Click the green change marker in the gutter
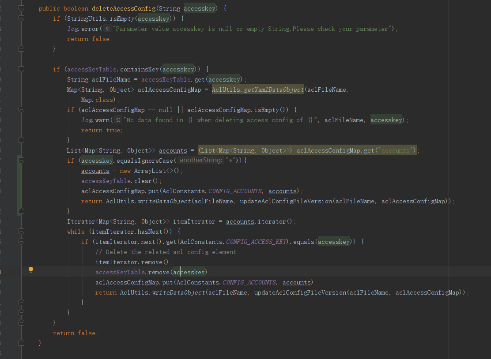The width and height of the screenshot is (491, 359). (20, 185)
